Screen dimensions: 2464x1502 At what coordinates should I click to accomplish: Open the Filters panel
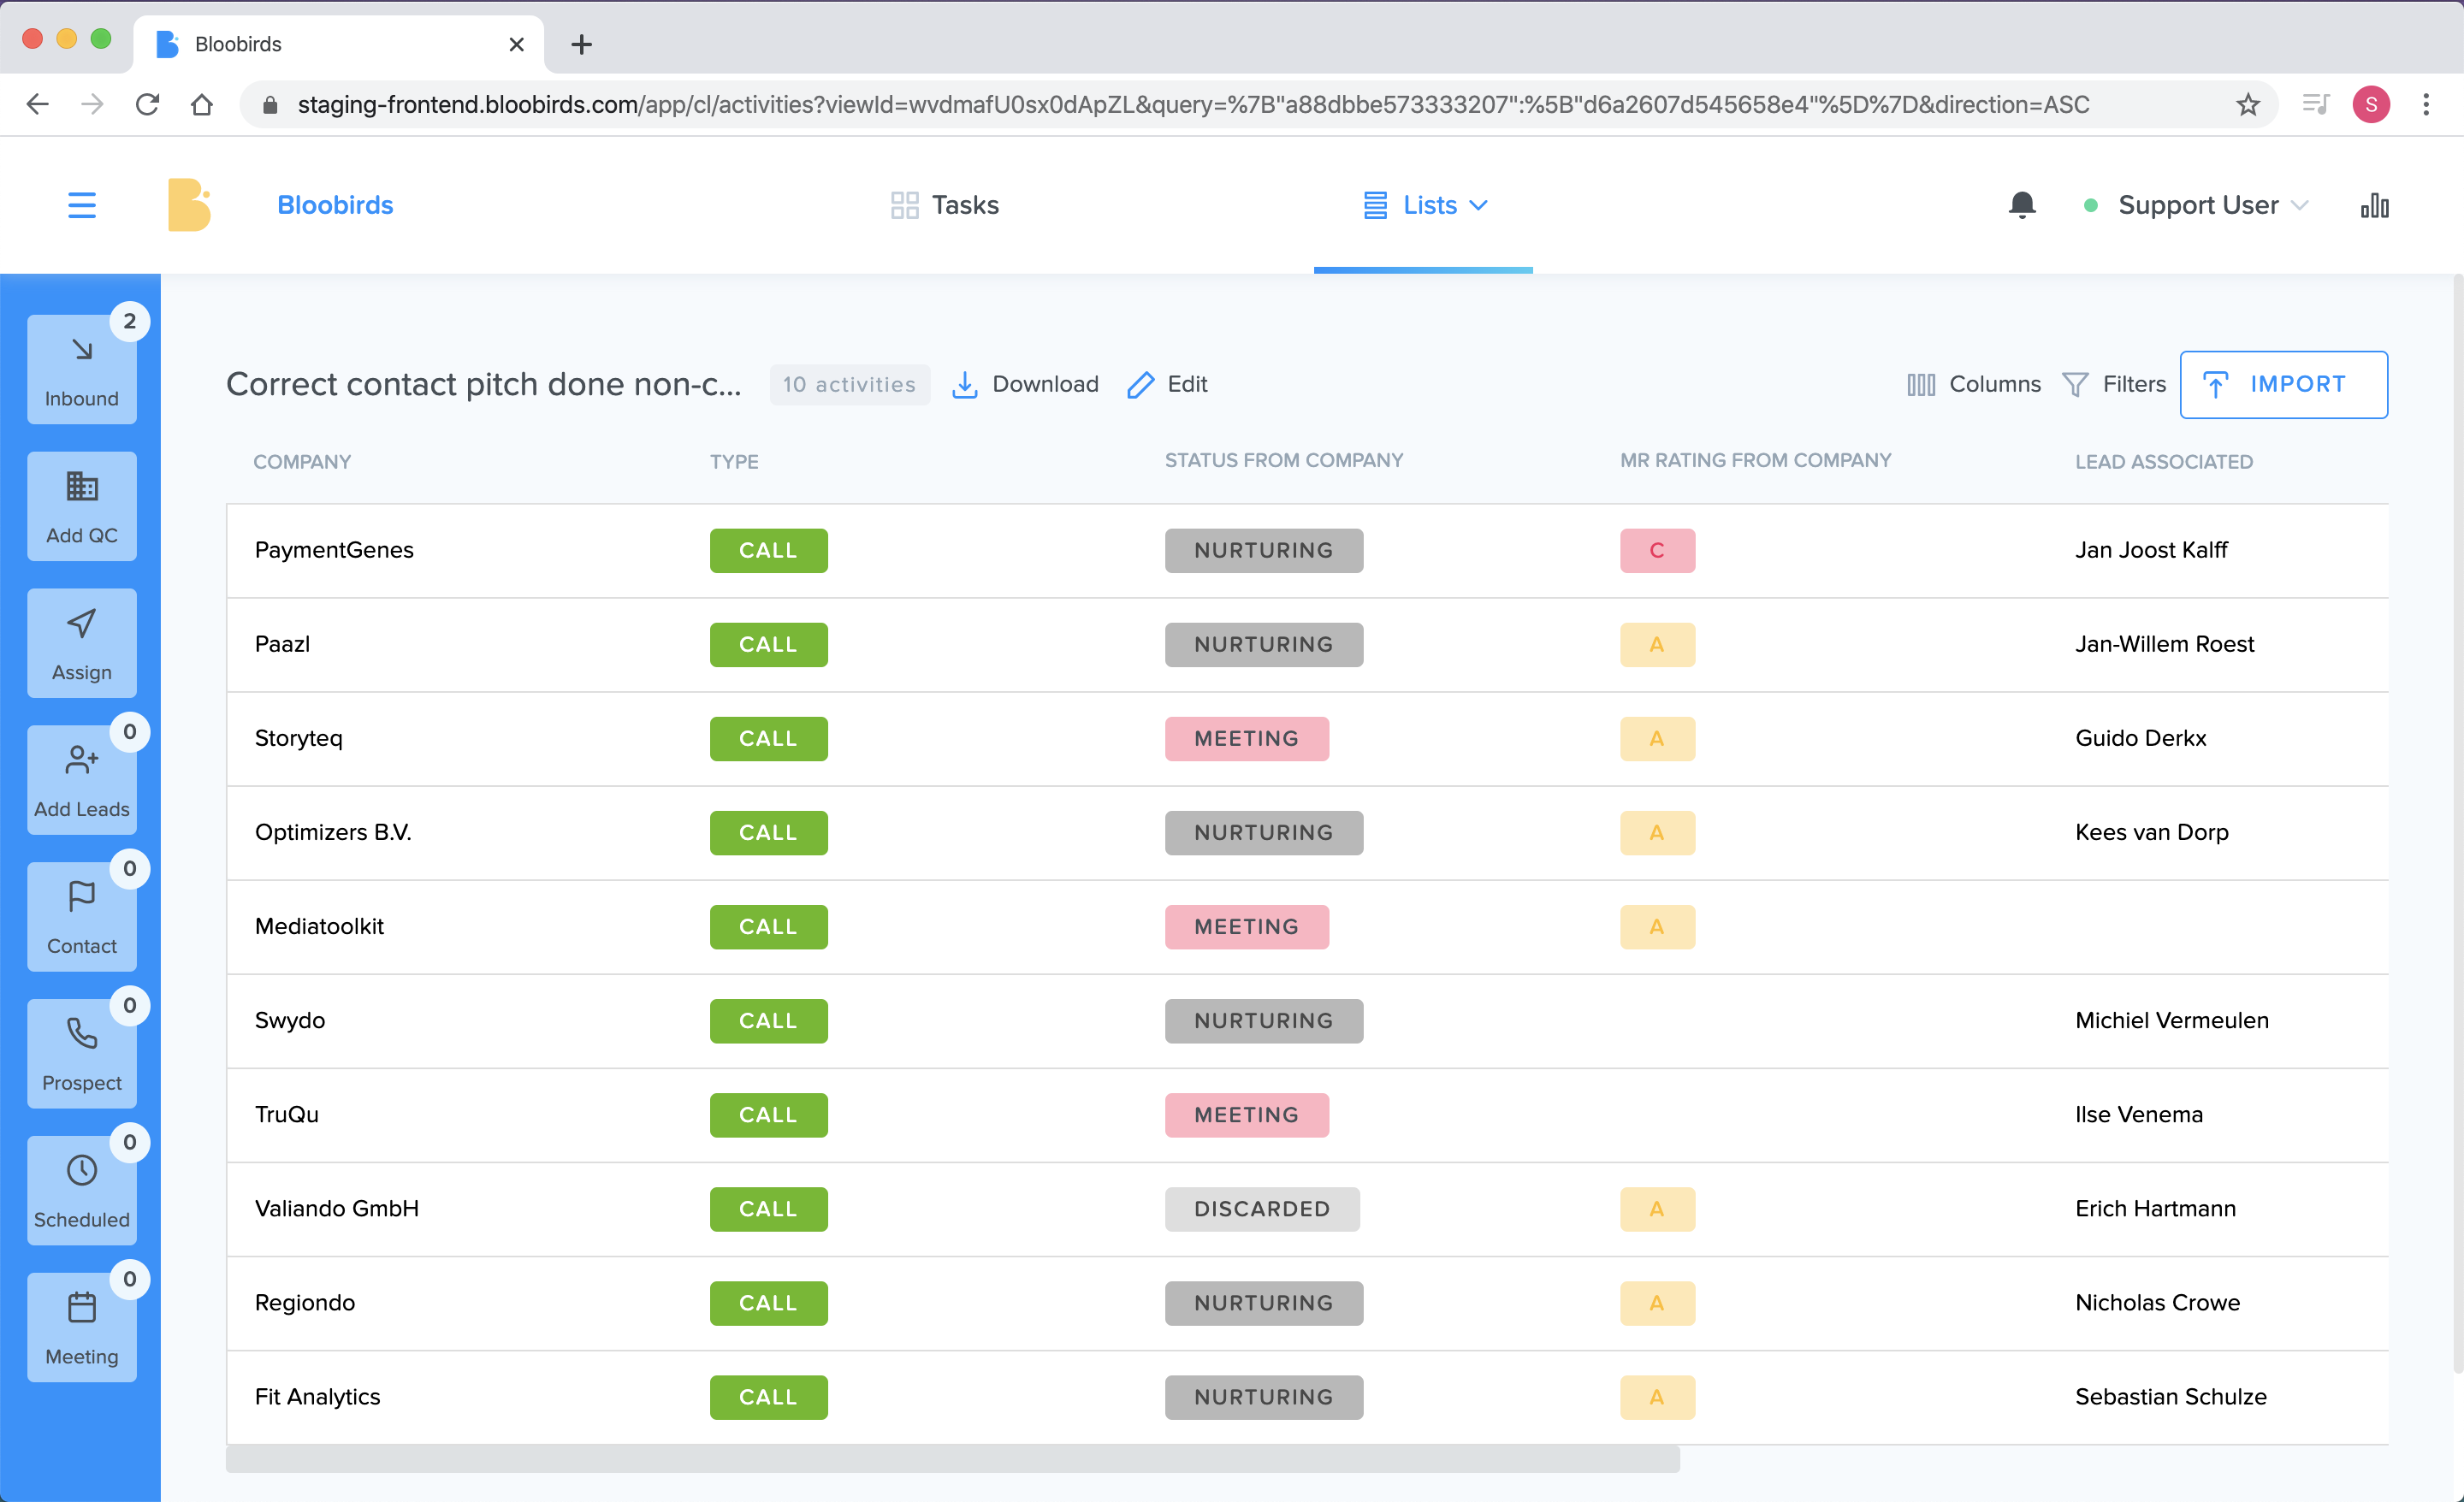click(x=2114, y=384)
